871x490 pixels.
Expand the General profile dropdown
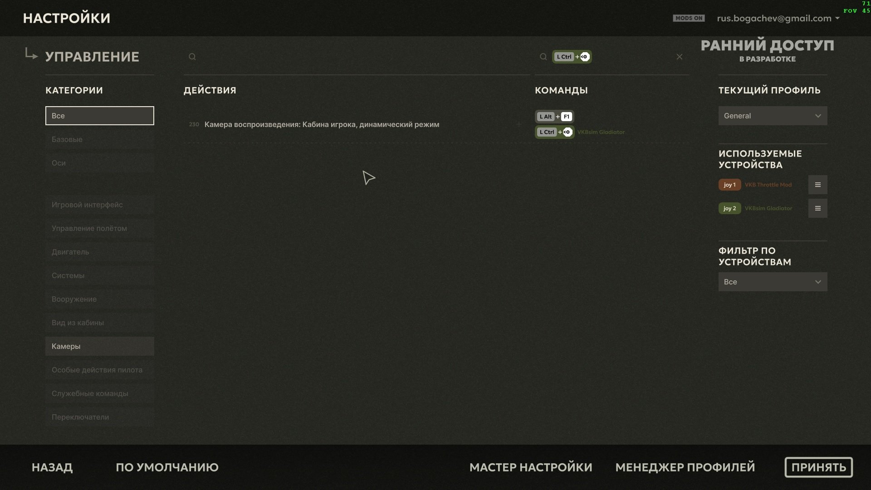point(773,116)
